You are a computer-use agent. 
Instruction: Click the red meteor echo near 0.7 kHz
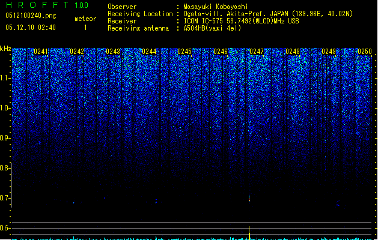pyautogui.click(x=249, y=199)
